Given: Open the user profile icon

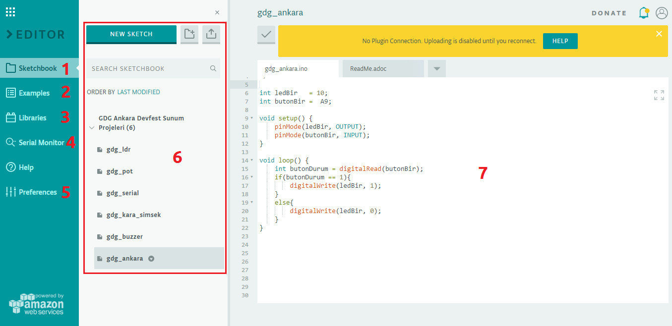Looking at the screenshot, I should [662, 13].
